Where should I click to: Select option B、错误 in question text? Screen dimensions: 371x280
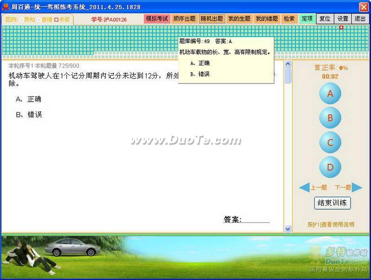(29, 115)
